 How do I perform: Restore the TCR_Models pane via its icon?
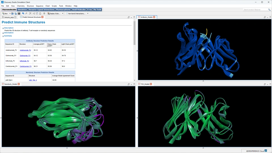point(265,84)
